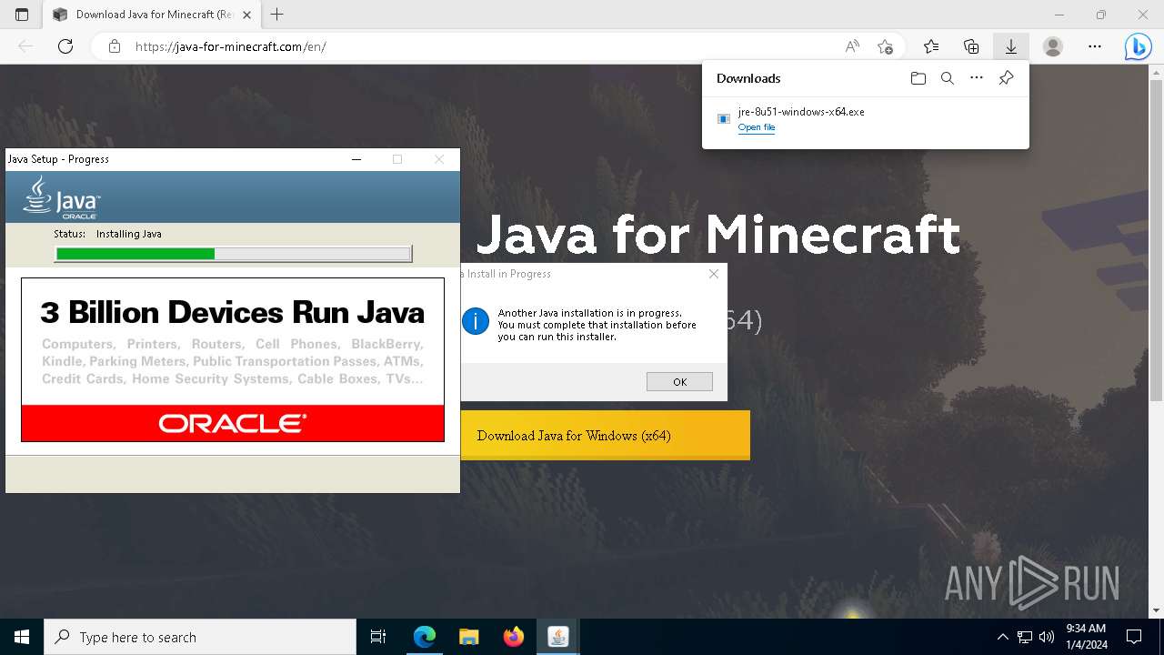Launch Firefox from taskbar

tap(514, 637)
